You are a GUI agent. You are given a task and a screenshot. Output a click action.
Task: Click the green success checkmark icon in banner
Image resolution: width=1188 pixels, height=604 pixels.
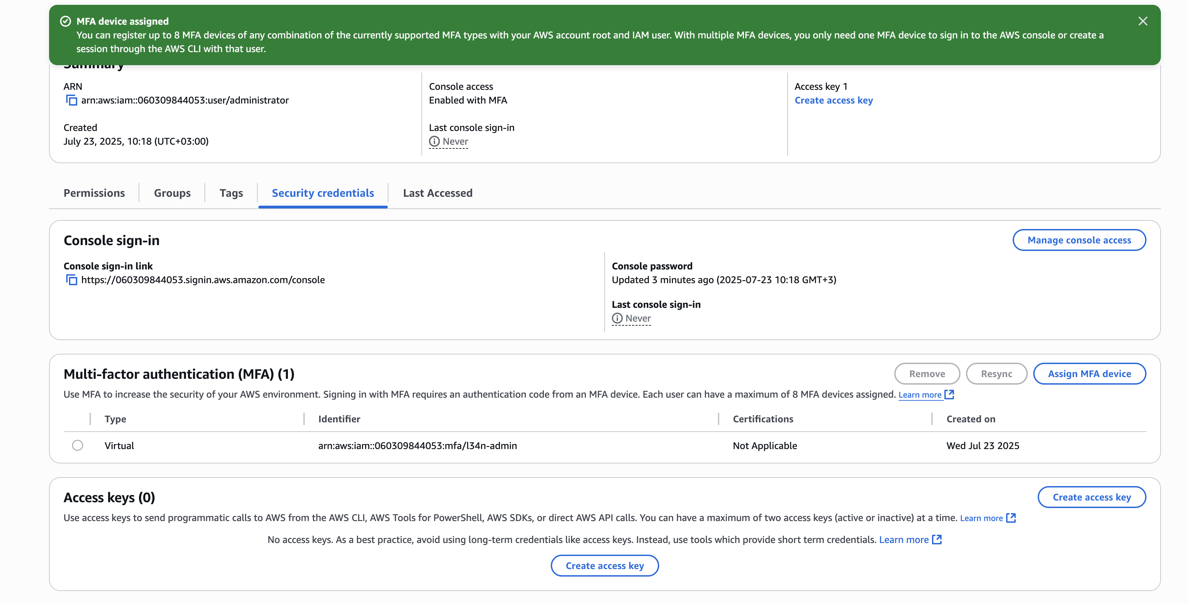pyautogui.click(x=66, y=21)
